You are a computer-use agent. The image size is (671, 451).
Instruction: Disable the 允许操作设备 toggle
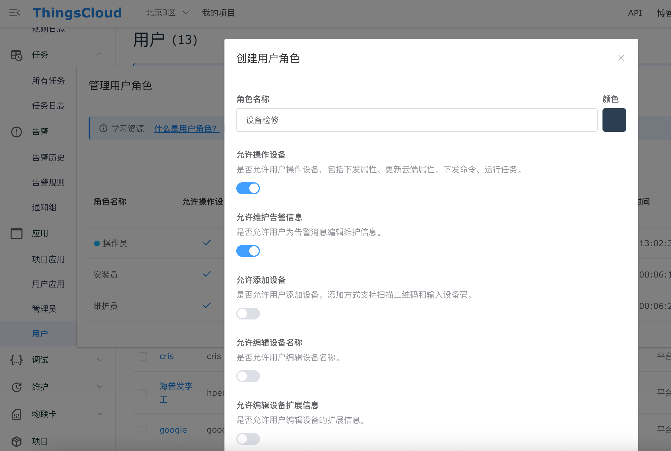pyautogui.click(x=248, y=188)
